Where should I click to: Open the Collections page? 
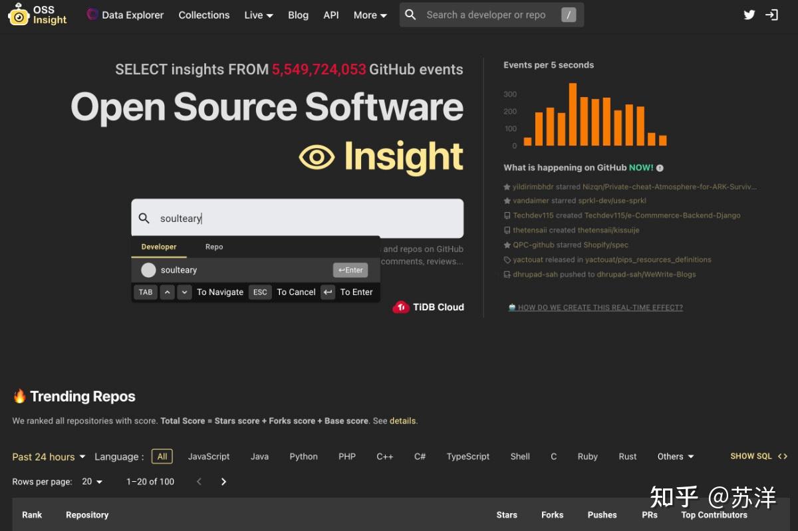(203, 15)
